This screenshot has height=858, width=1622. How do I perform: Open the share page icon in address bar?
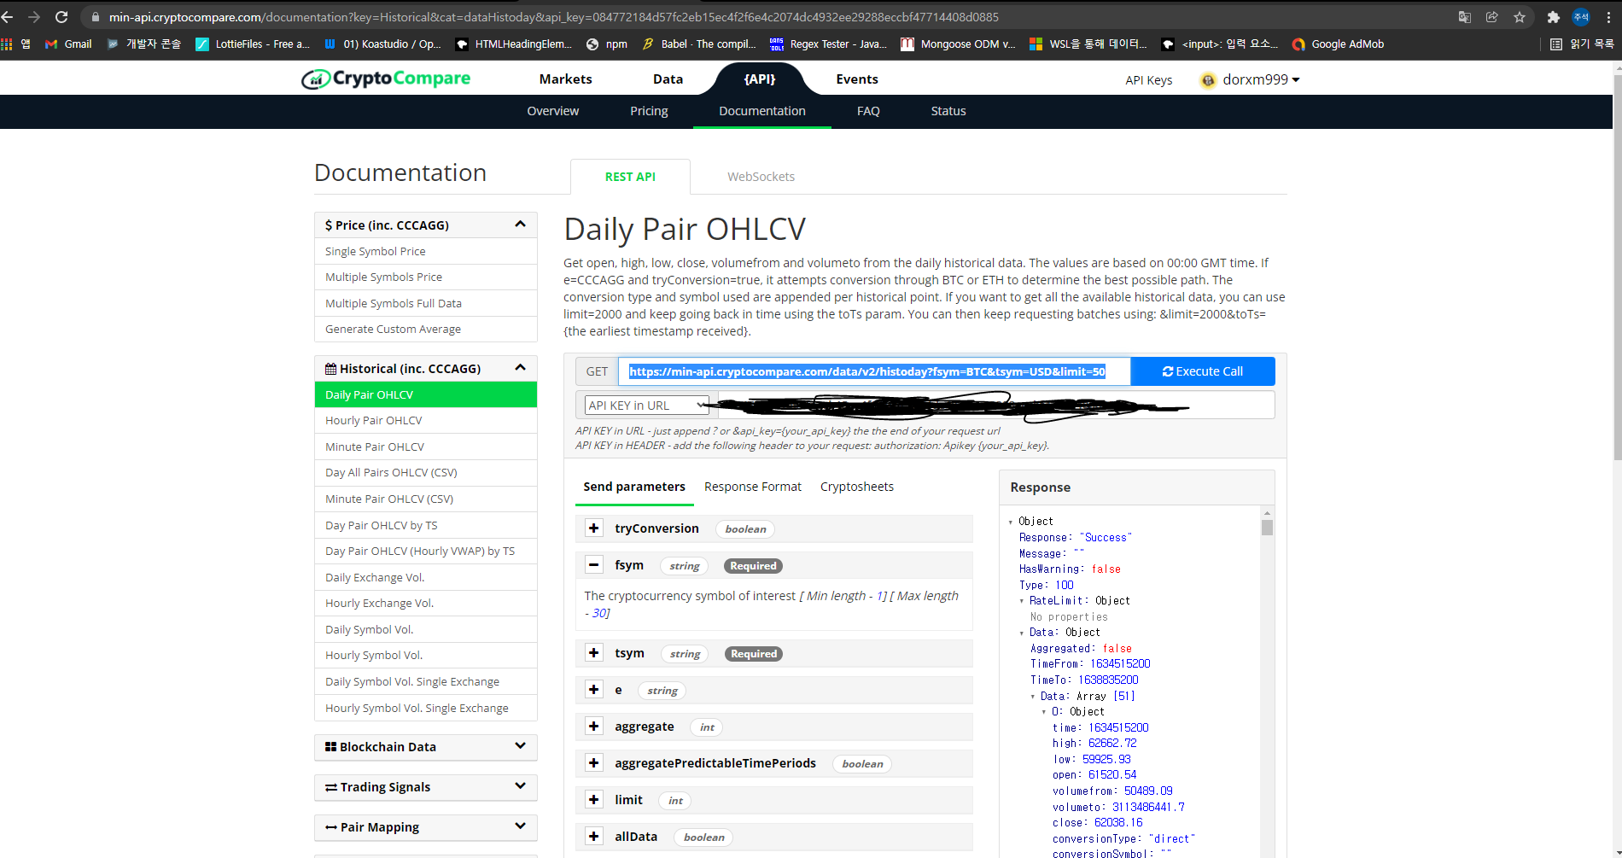1492,17
